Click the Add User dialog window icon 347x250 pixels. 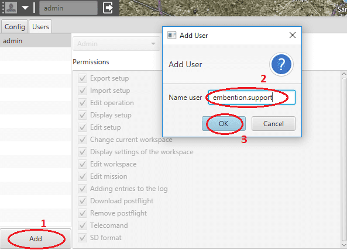tap(171, 35)
